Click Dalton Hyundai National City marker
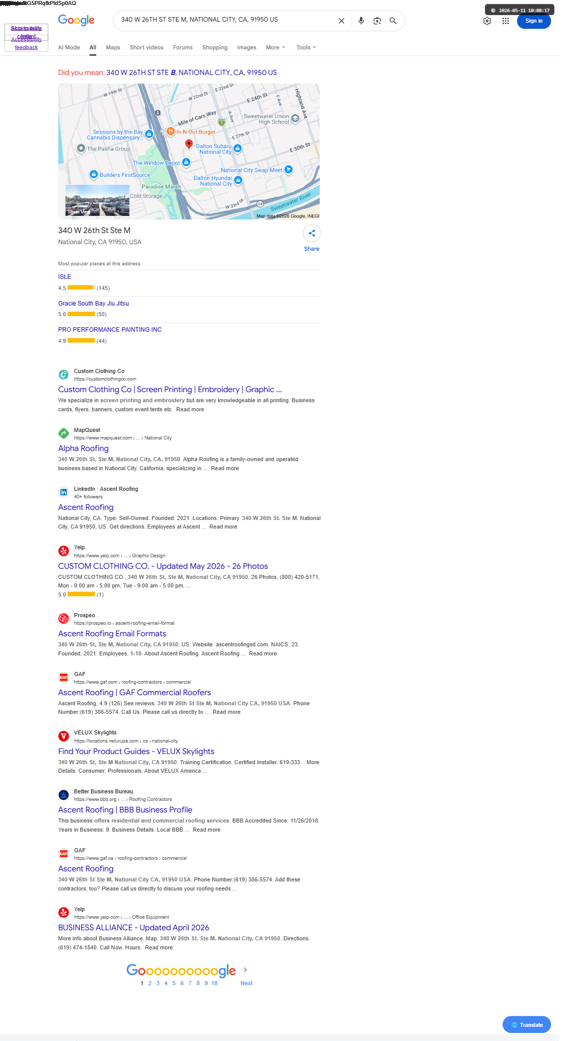The height and width of the screenshot is (1041, 566). [238, 180]
